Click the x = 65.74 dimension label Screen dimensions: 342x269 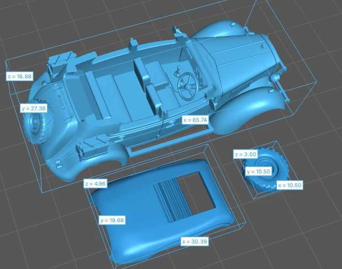pos(195,120)
